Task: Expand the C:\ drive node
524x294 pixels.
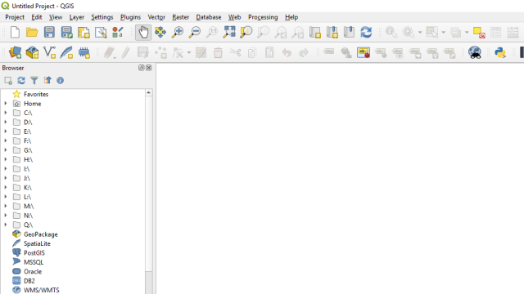Action: tap(6, 113)
